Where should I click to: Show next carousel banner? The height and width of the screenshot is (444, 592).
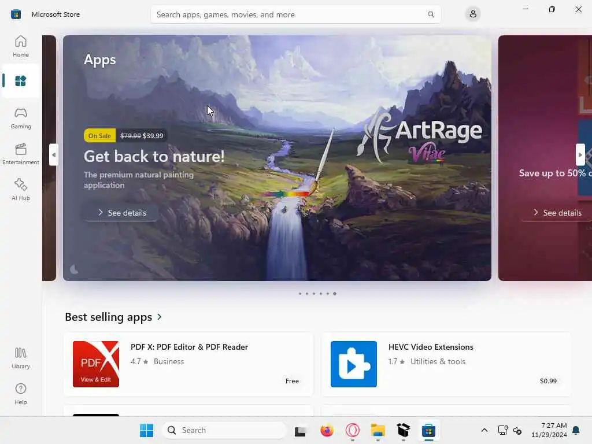[580, 155]
